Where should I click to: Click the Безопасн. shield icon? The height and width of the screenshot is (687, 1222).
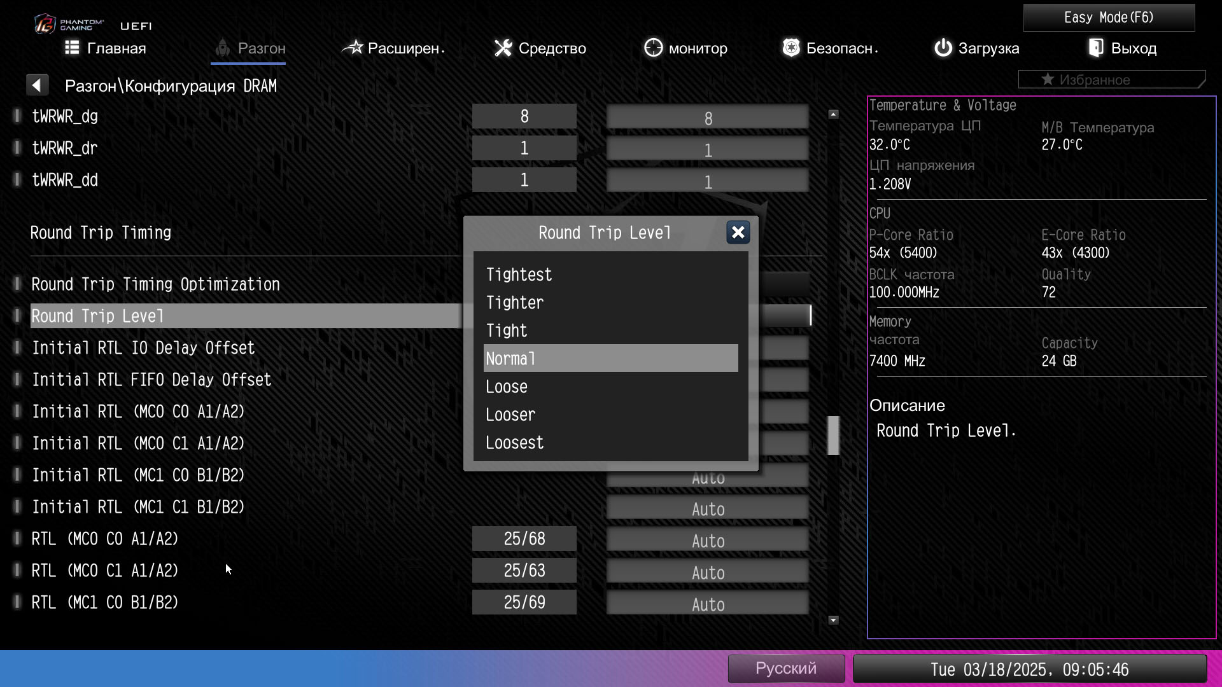coord(790,48)
